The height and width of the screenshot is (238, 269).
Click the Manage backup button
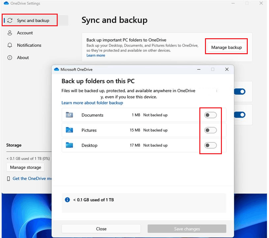tap(226, 47)
